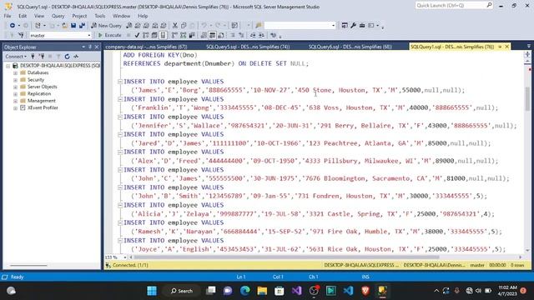This screenshot has height=300, width=534.
Task: Click the Open File folder icon
Action: 64,26
